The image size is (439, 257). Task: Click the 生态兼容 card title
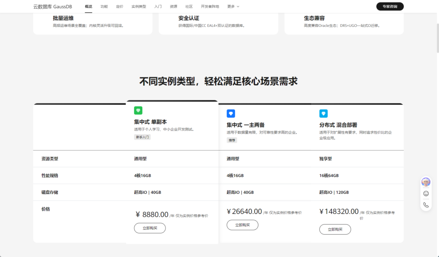[x=314, y=18]
